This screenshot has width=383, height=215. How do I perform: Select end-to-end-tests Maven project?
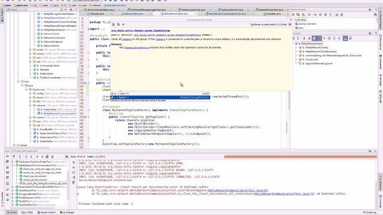point(307,24)
